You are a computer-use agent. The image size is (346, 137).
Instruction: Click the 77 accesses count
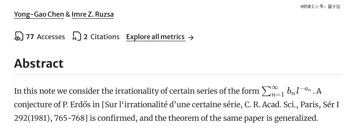coord(30,37)
